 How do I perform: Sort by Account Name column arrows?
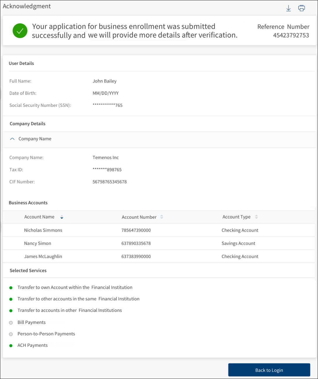(x=62, y=217)
